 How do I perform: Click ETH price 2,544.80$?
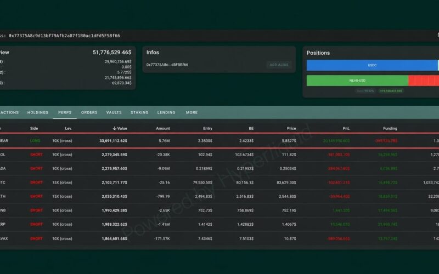287,197
